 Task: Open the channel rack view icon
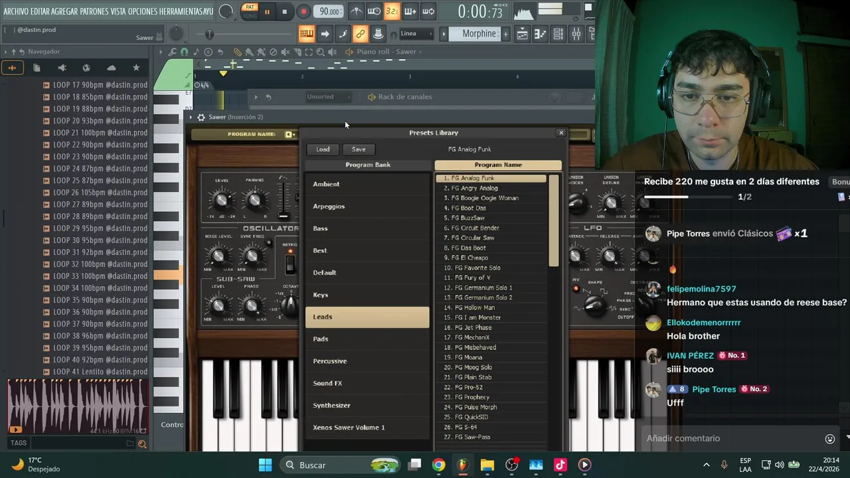click(558, 34)
